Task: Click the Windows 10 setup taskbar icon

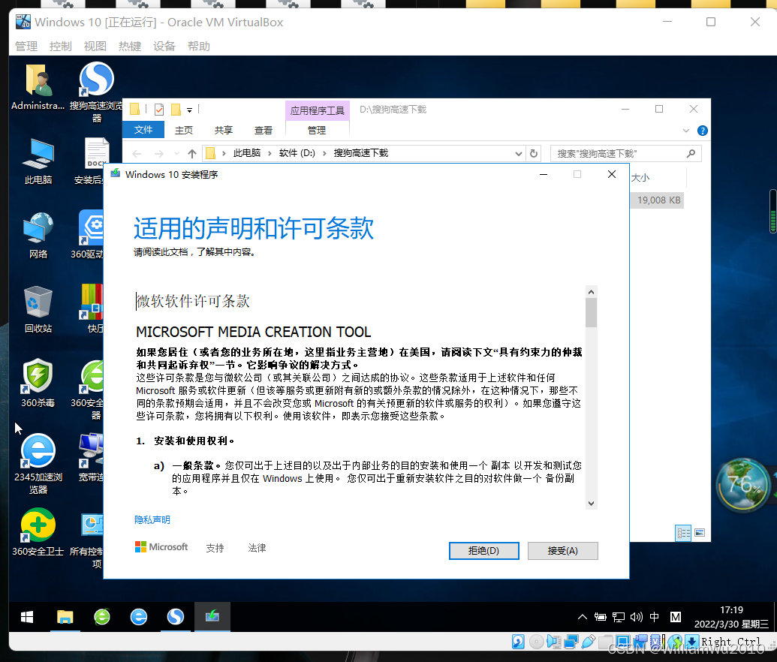Action: point(212,617)
